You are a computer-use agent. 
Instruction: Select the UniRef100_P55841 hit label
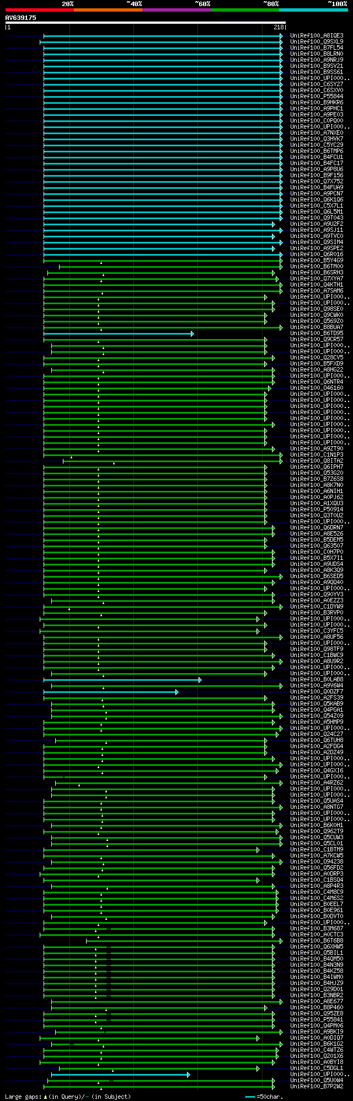(317, 1019)
